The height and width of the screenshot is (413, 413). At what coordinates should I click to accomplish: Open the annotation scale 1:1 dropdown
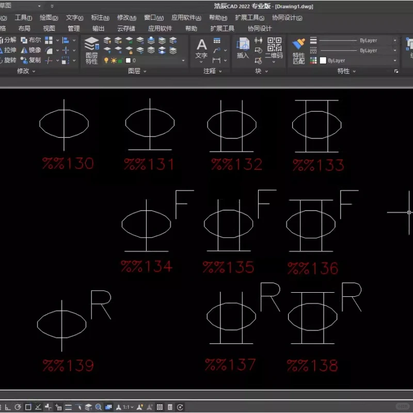128,407
